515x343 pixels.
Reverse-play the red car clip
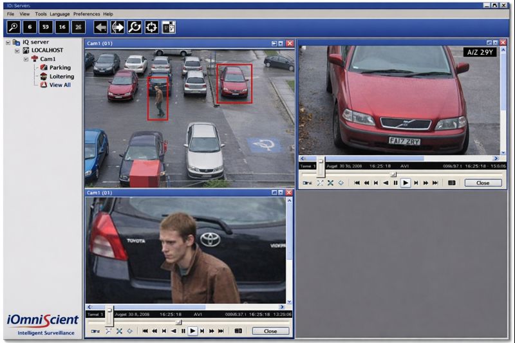[386, 183]
